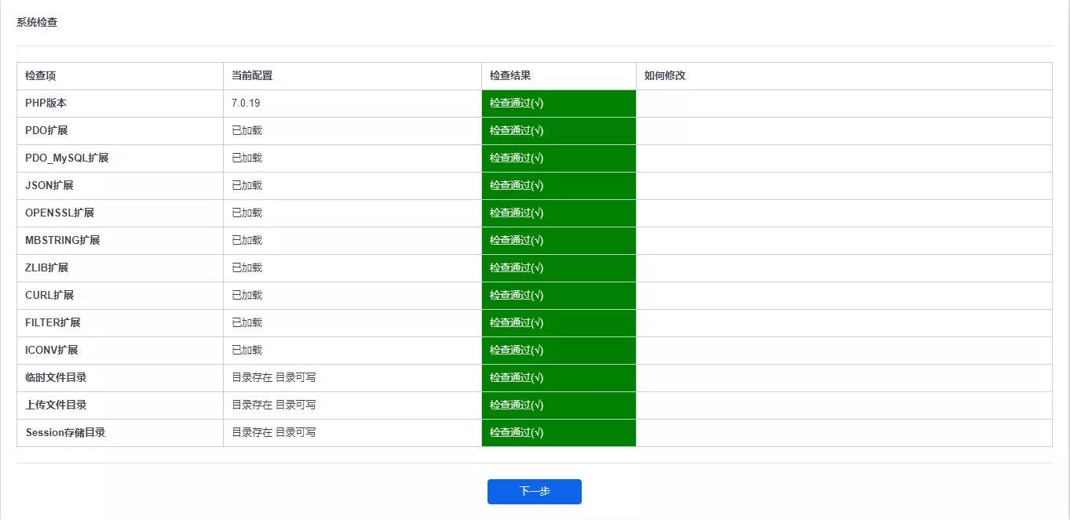Click 已加载 status in ZLIB扩展 row
This screenshot has width=1070, height=520.
(x=247, y=268)
